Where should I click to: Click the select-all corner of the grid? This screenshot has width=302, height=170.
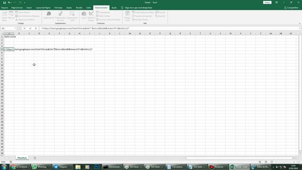(x=2, y=34)
